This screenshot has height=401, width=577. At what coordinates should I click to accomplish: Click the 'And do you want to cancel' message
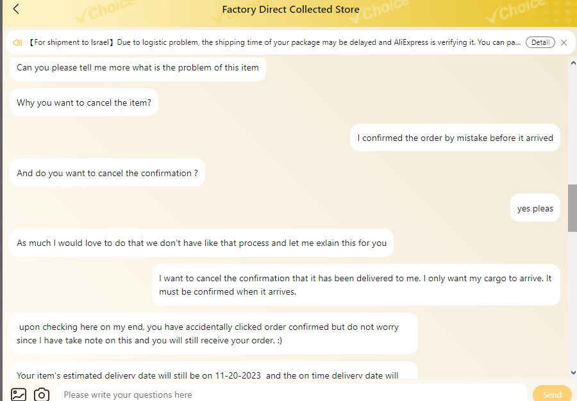click(107, 173)
